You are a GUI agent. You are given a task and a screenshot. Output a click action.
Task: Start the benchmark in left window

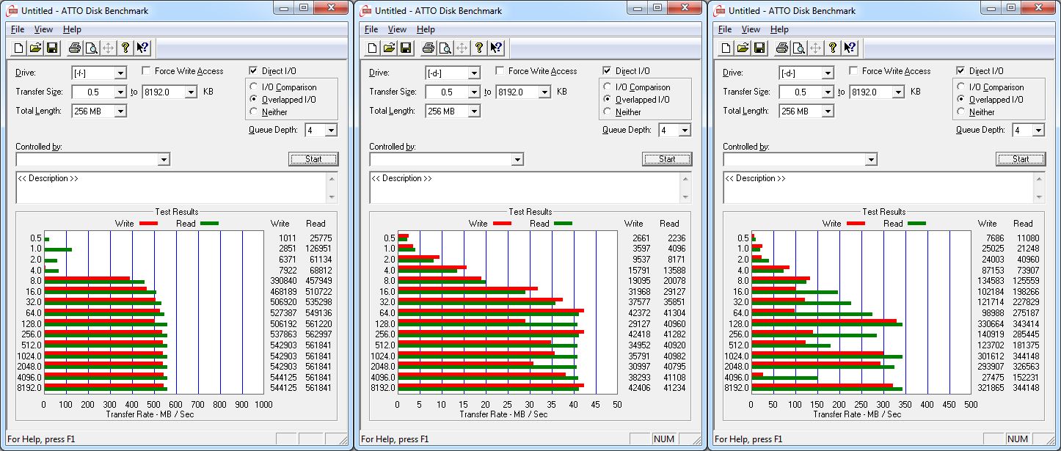(313, 159)
